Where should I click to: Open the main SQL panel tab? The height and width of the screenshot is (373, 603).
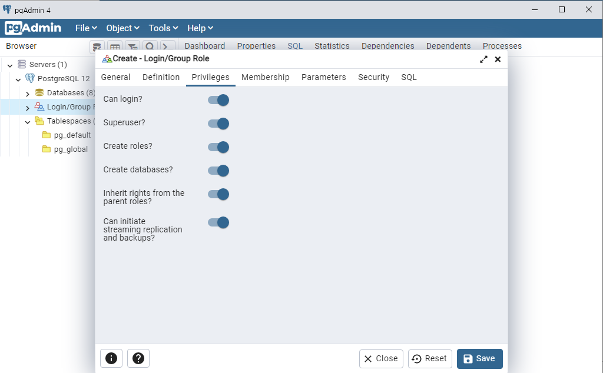pyautogui.click(x=295, y=46)
